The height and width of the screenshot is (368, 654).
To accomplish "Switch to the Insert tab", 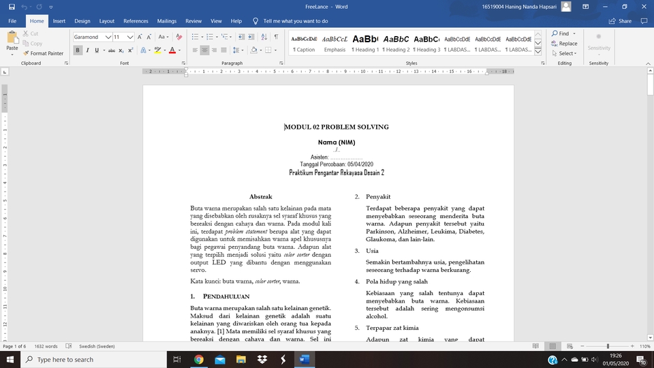I will 59,21.
